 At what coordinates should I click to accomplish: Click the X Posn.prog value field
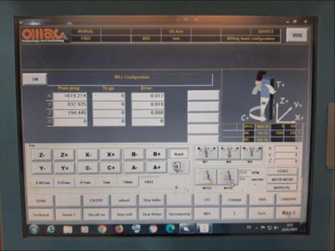[x=70, y=96]
